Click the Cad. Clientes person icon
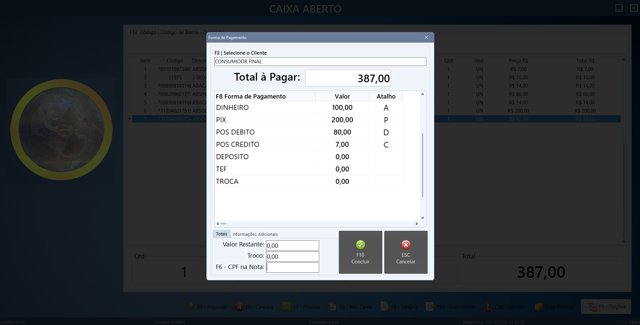This screenshot has width=640, height=325. [488, 307]
